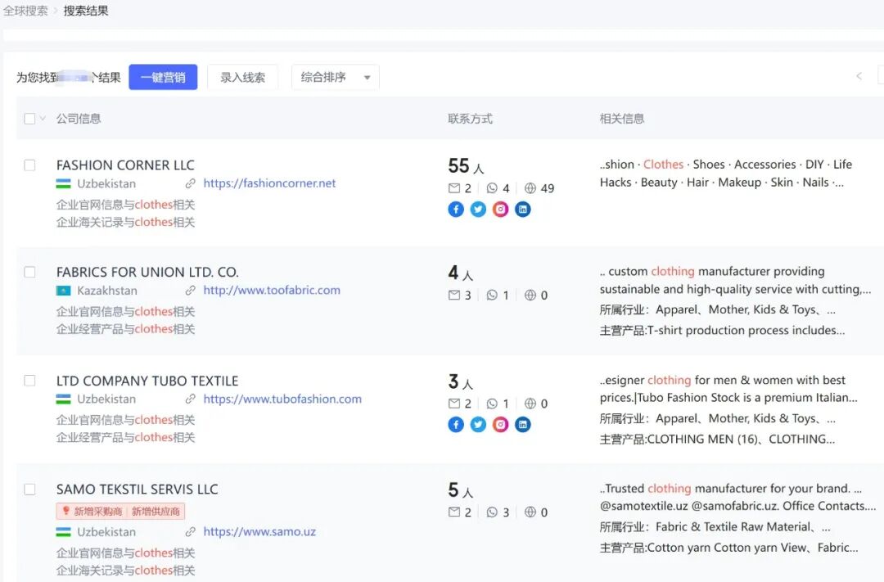Open the 综合排序 sort dropdown
This screenshot has height=582, width=884.
pos(336,77)
